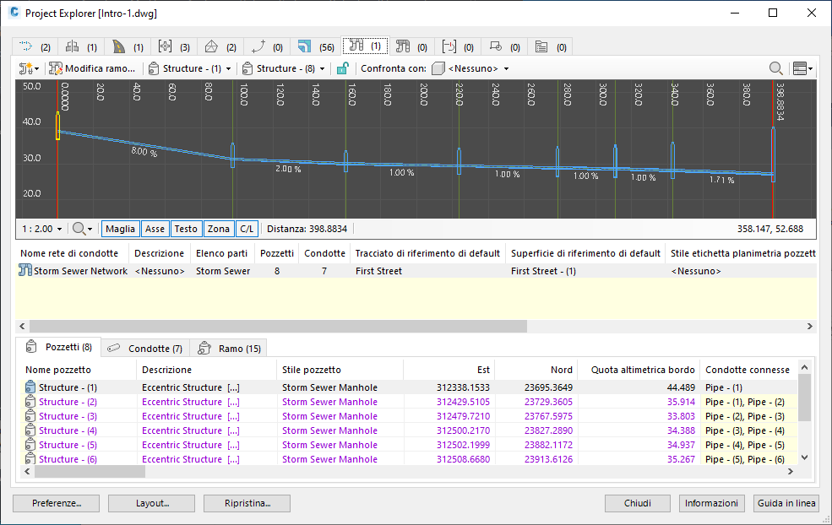Click the Preferenze button
The image size is (832, 525).
click(57, 503)
